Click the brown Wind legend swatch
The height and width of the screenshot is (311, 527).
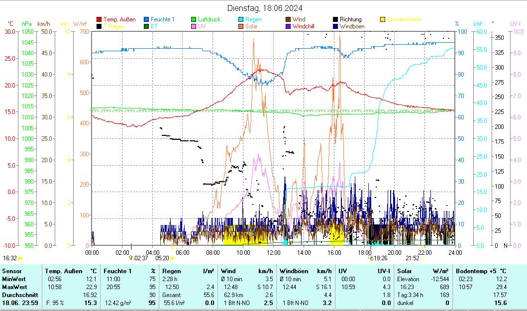pyautogui.click(x=288, y=19)
